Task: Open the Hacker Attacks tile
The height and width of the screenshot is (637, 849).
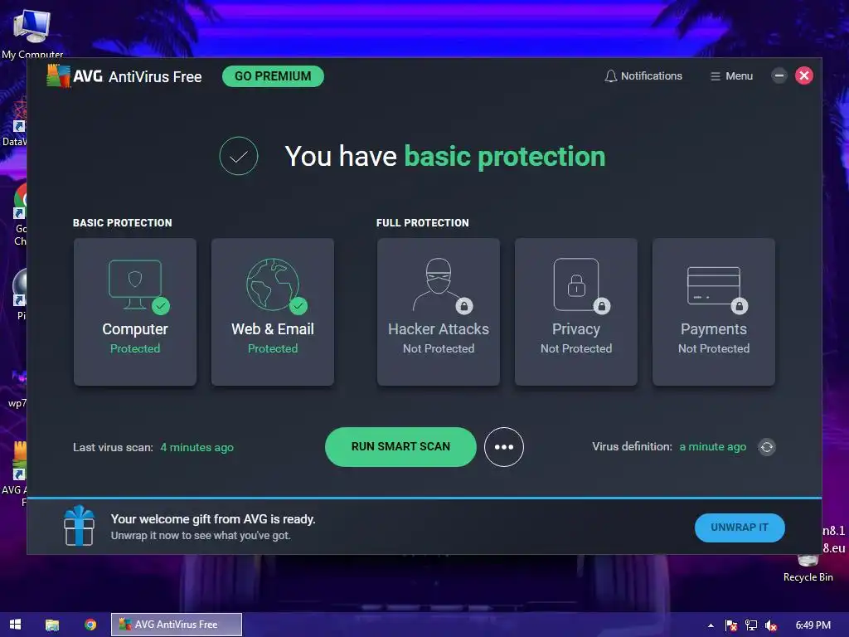Action: click(439, 312)
